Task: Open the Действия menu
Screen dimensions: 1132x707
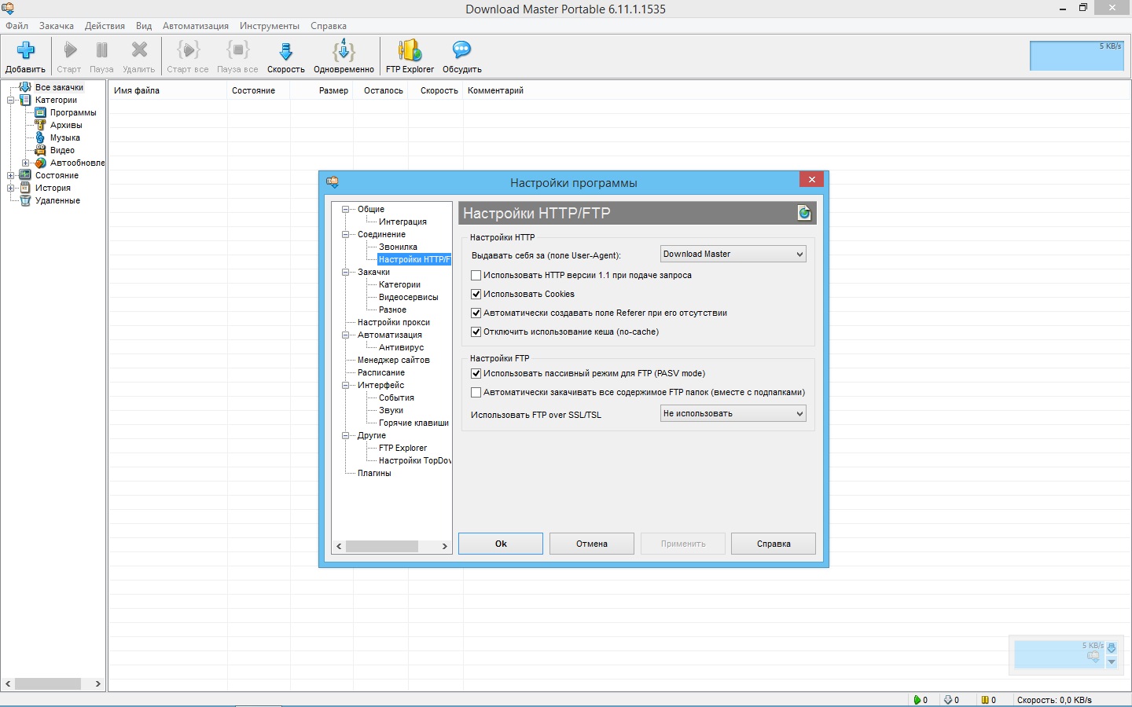Action: point(105,26)
